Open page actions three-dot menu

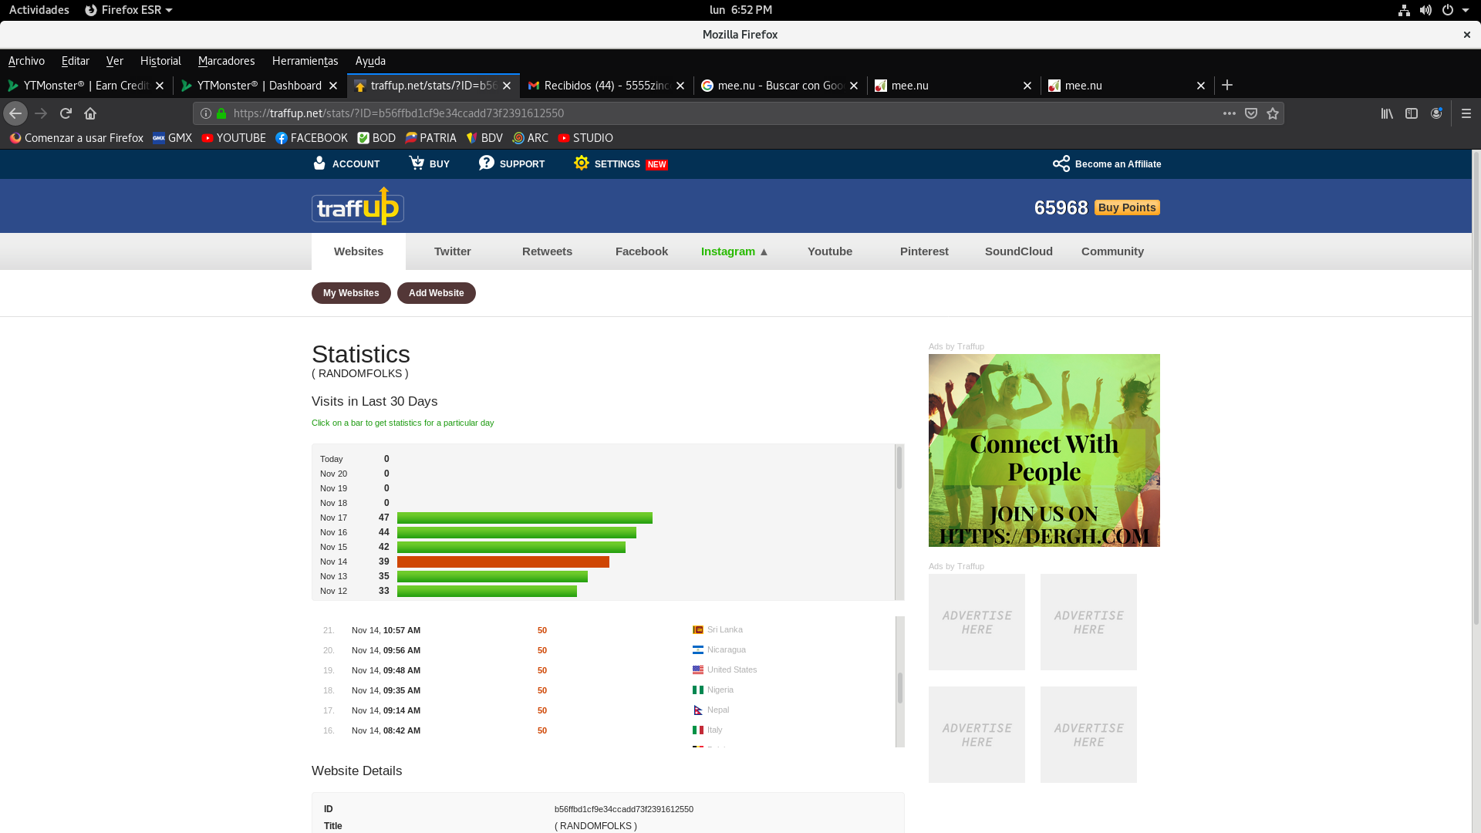(x=1230, y=113)
